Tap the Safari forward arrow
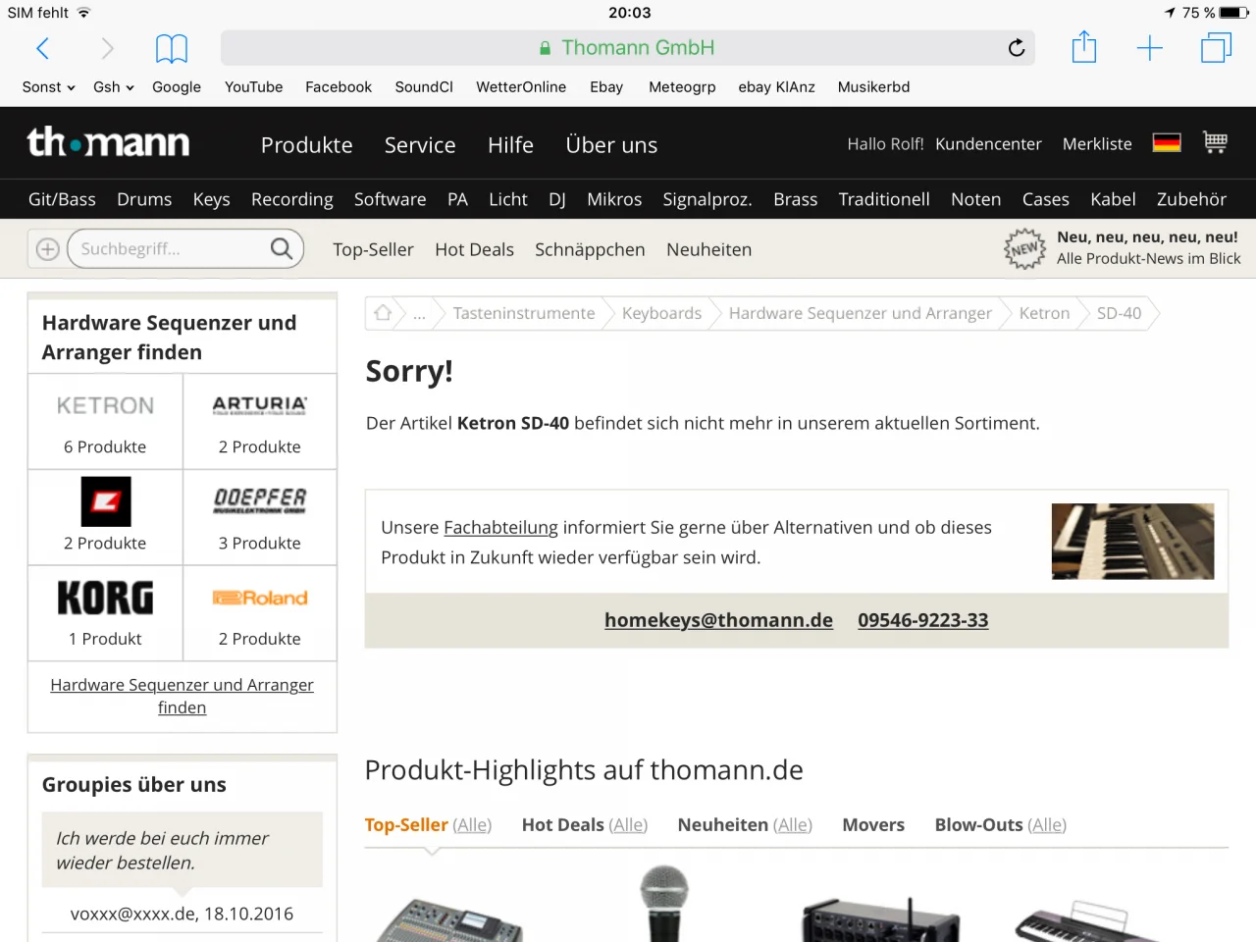The image size is (1256, 942). pos(107,48)
